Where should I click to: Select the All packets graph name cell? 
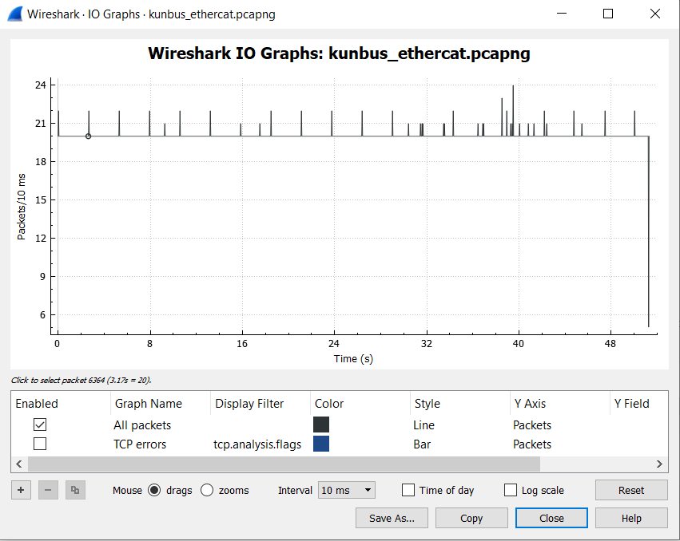click(142, 425)
